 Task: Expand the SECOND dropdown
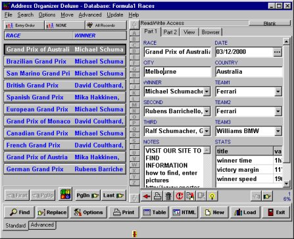[x=207, y=111]
